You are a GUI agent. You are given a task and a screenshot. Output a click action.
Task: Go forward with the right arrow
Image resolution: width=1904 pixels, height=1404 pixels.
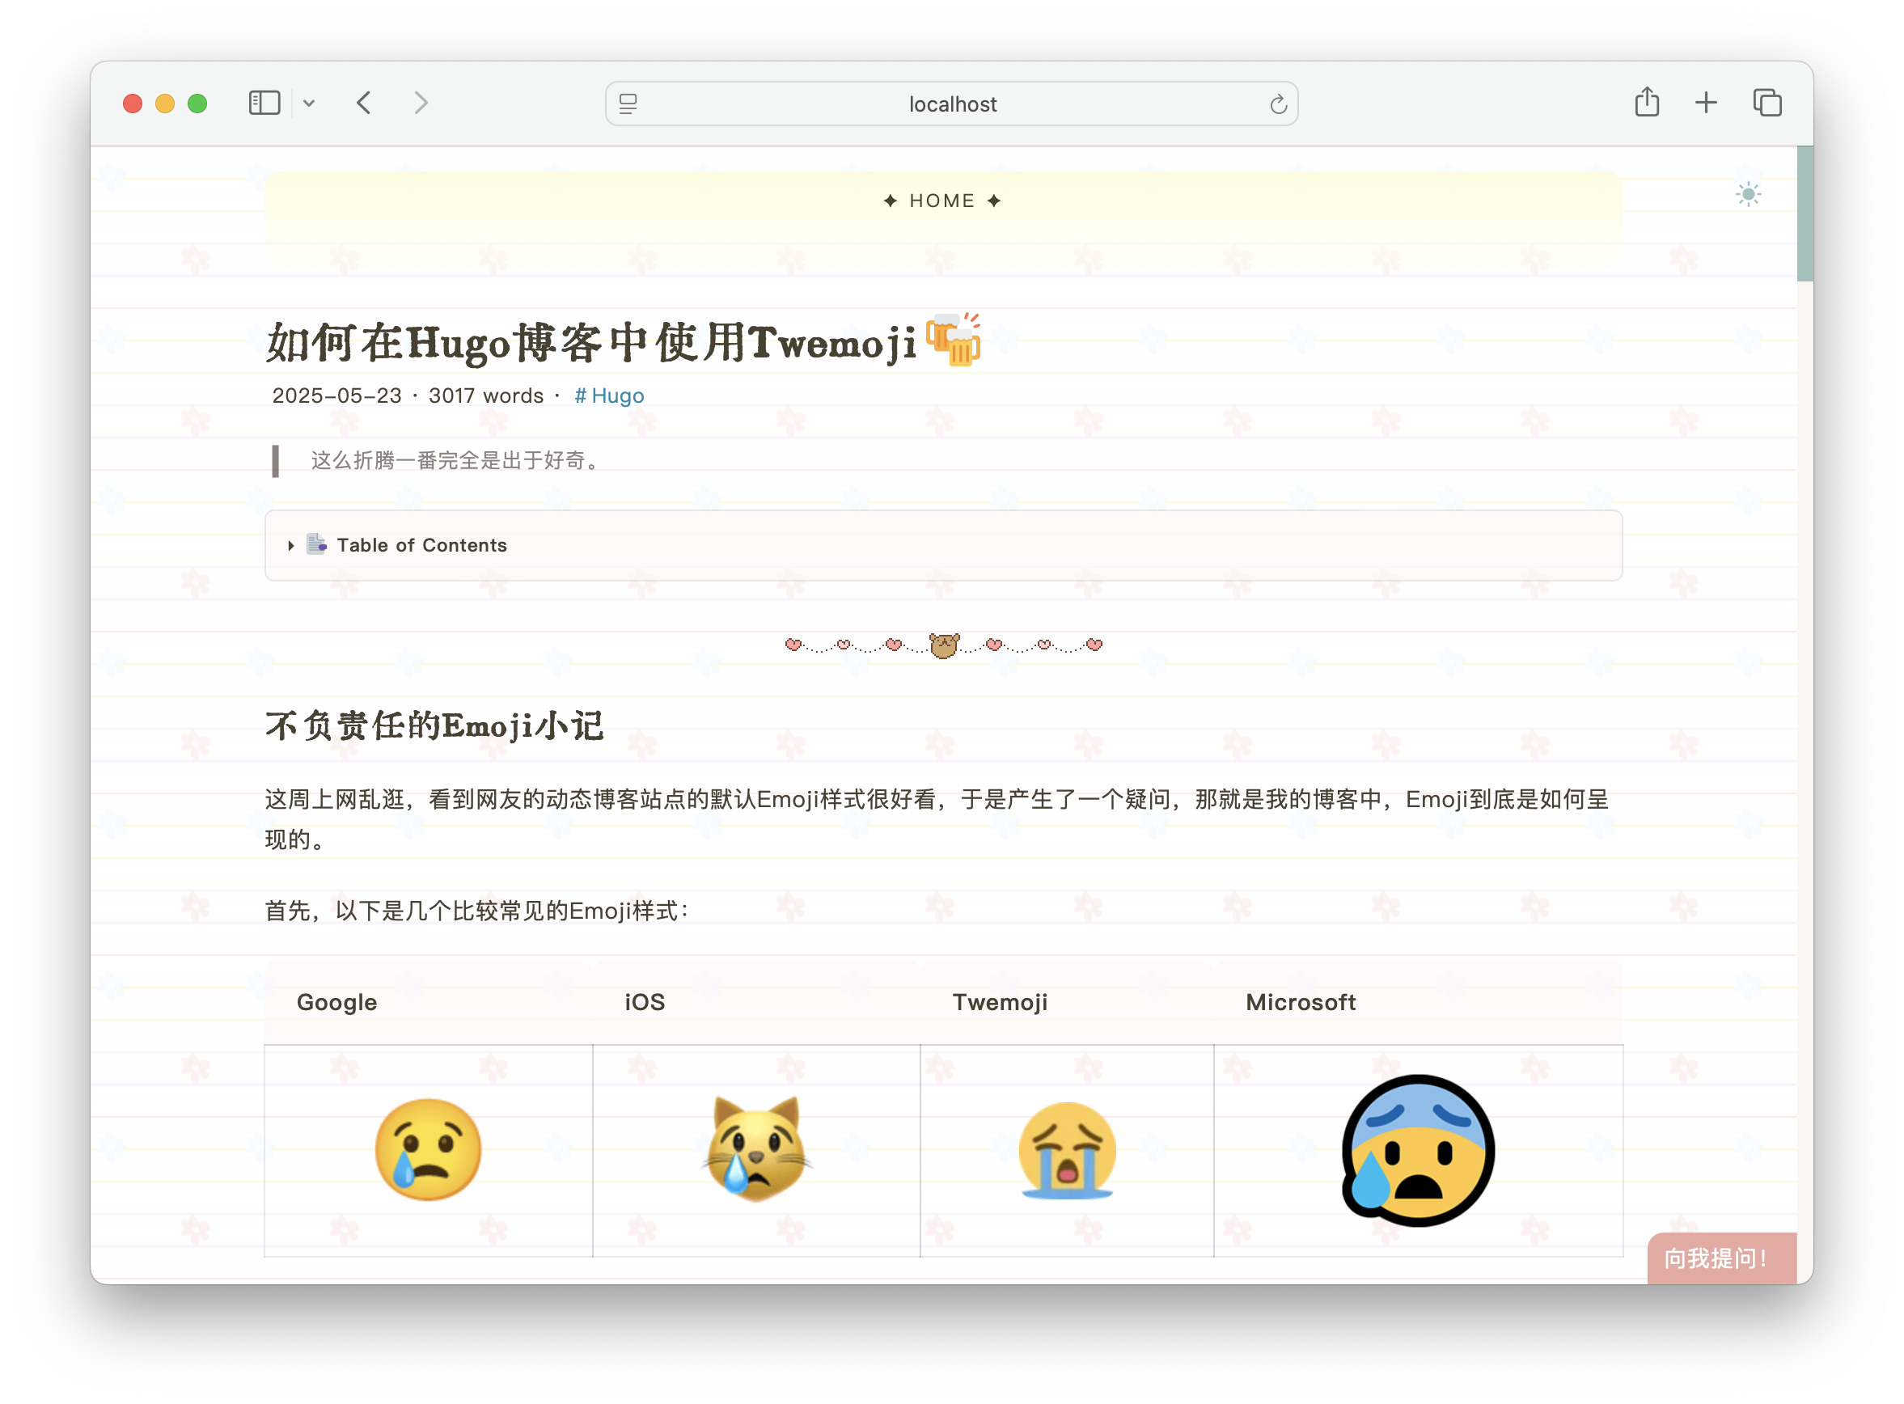(421, 103)
